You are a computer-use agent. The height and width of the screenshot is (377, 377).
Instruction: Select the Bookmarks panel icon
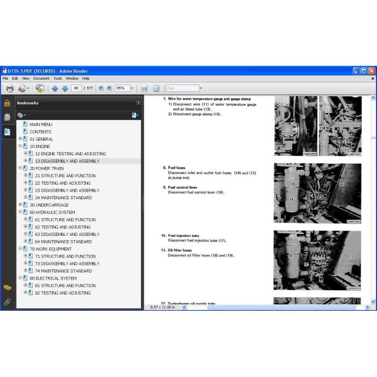click(x=7, y=131)
